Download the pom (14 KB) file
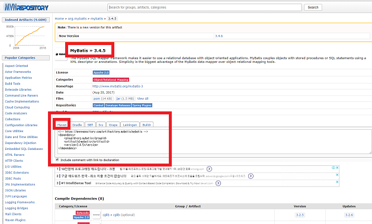 coord(102,99)
